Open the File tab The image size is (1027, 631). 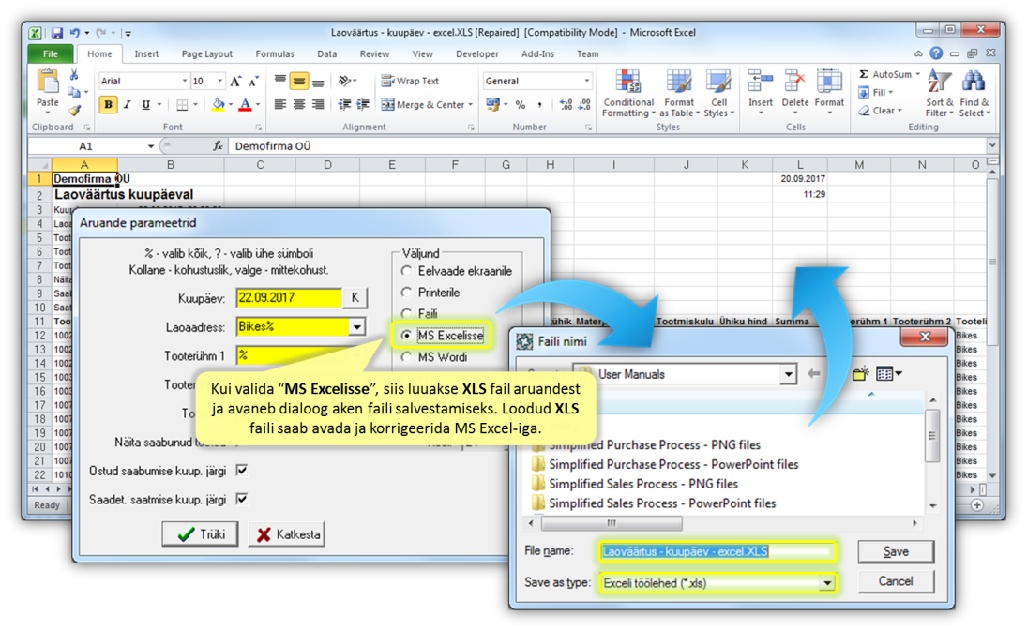coord(51,53)
